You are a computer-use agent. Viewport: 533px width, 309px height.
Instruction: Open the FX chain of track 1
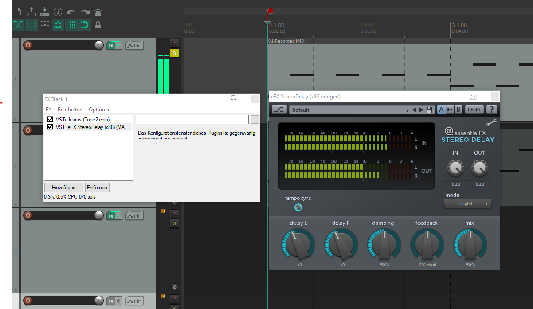(x=111, y=46)
